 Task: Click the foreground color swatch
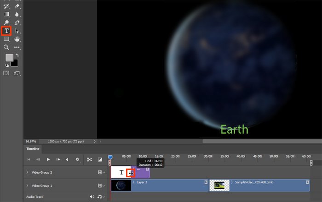point(9,58)
